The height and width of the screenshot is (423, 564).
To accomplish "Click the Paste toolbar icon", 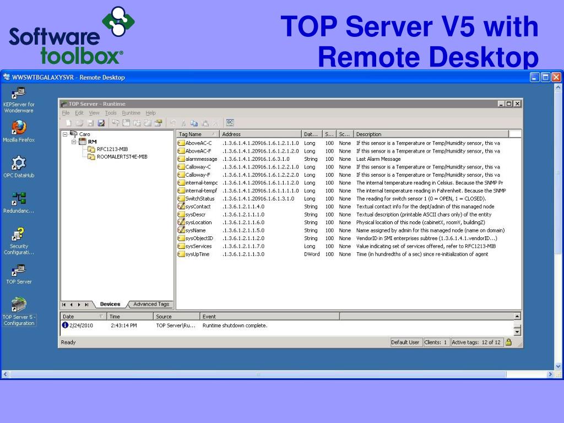I will point(205,123).
